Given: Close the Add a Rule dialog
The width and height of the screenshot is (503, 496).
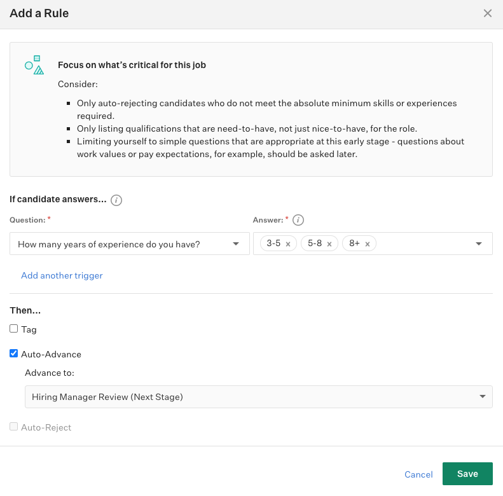Looking at the screenshot, I should coord(488,13).
